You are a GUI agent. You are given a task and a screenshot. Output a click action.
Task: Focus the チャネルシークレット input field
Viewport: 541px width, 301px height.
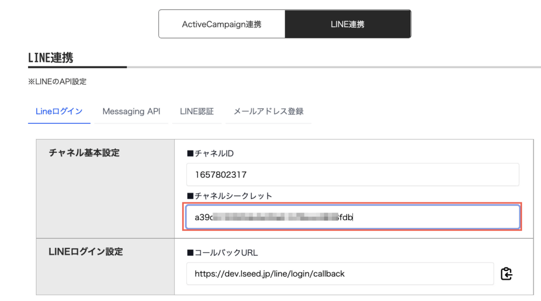[x=352, y=217]
